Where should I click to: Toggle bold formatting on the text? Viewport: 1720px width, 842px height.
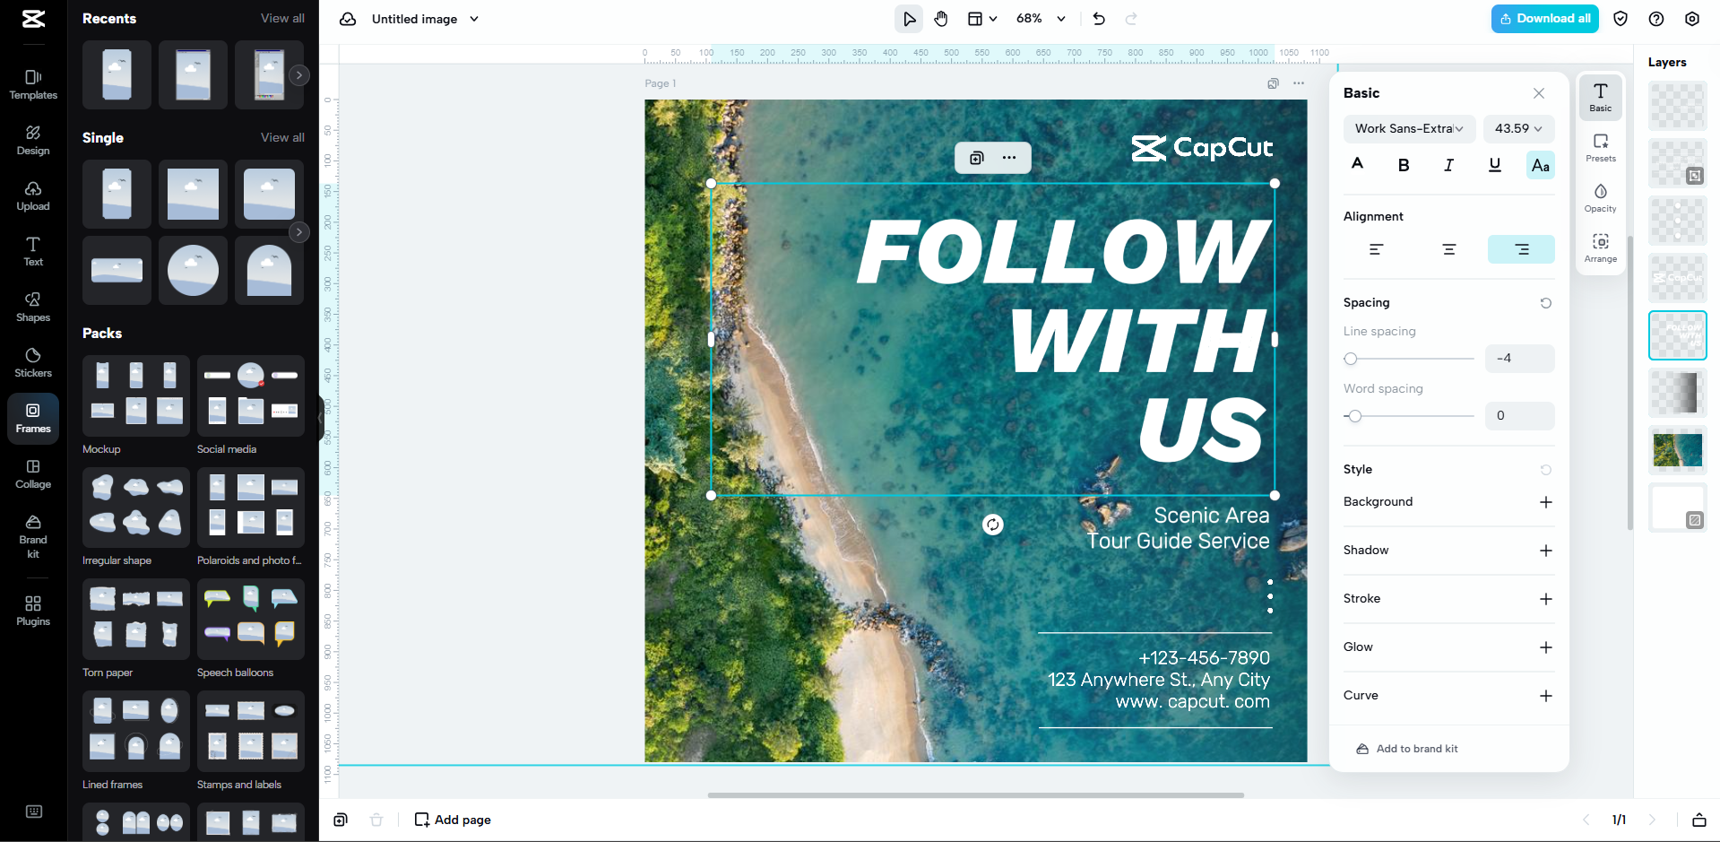click(1404, 165)
